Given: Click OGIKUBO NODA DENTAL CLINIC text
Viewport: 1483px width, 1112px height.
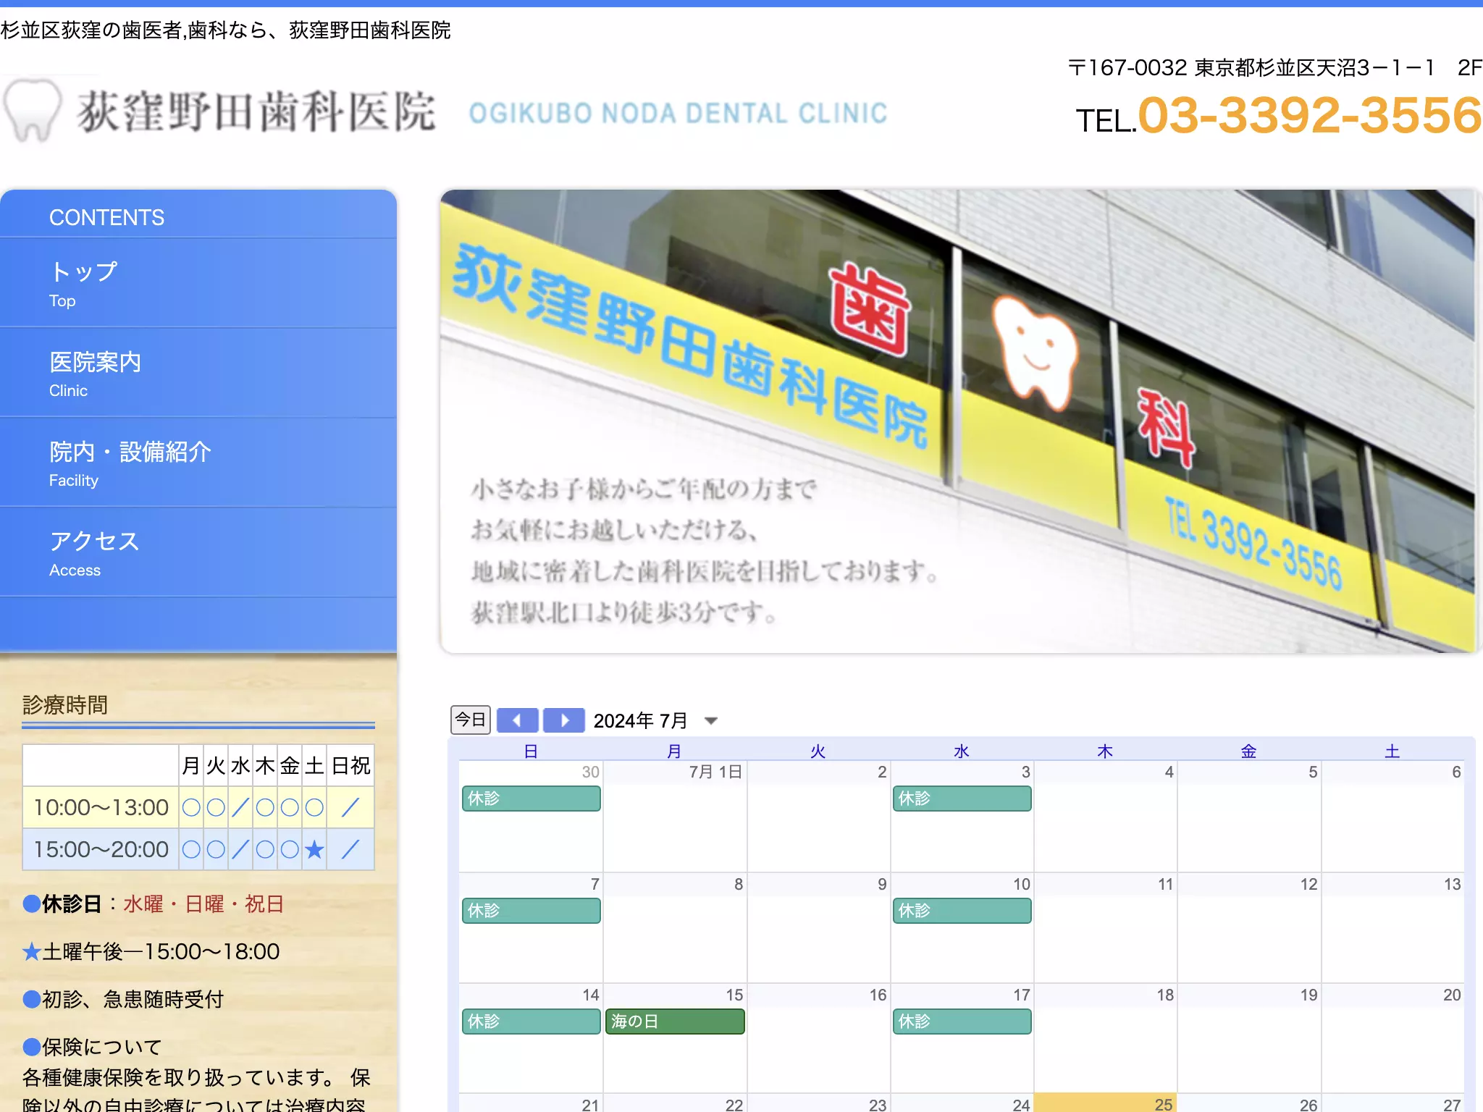Looking at the screenshot, I should click(678, 114).
